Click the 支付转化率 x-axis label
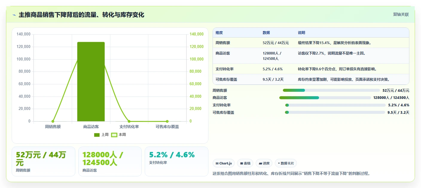This screenshot has height=188, width=421. coord(129,127)
